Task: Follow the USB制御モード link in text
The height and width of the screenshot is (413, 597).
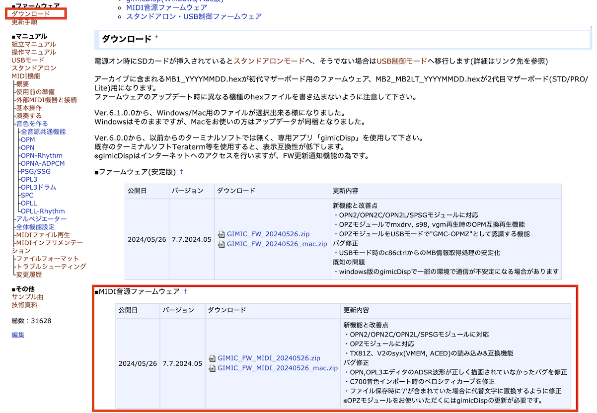Action: tap(401, 61)
